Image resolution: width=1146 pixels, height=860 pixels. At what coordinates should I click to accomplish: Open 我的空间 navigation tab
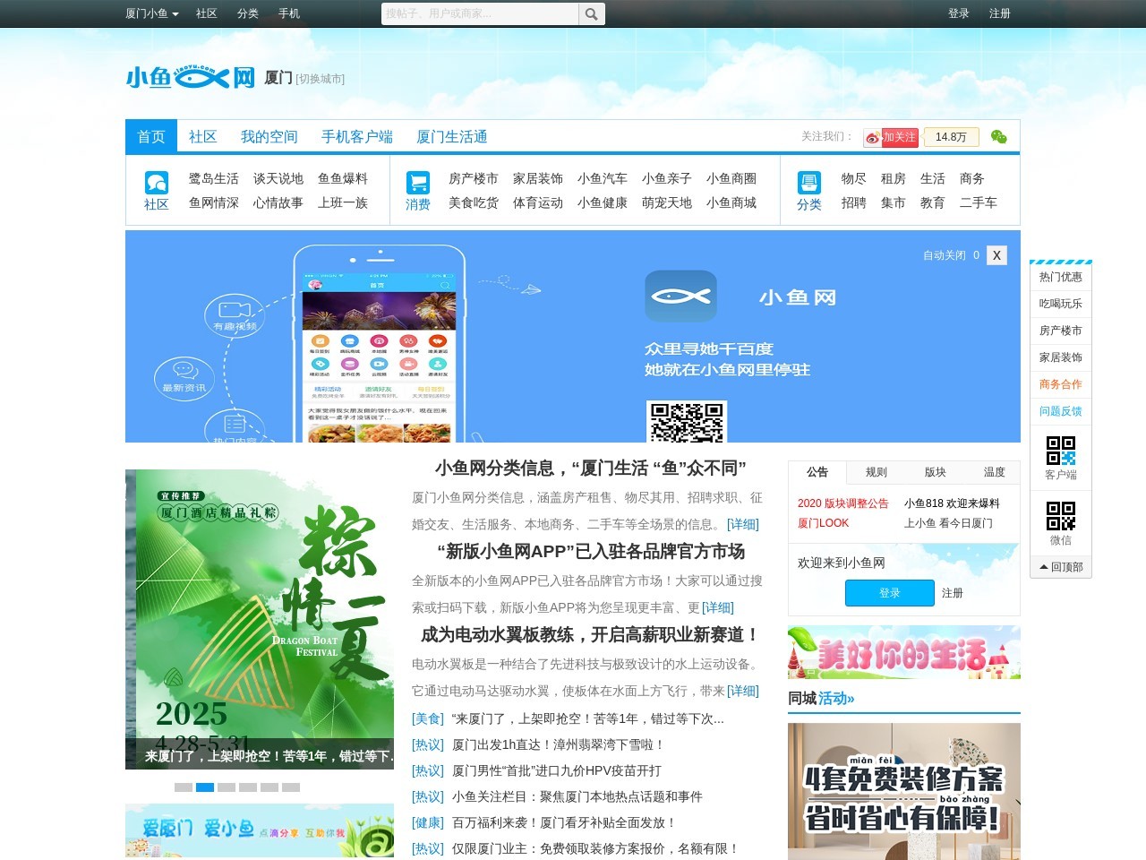269,136
